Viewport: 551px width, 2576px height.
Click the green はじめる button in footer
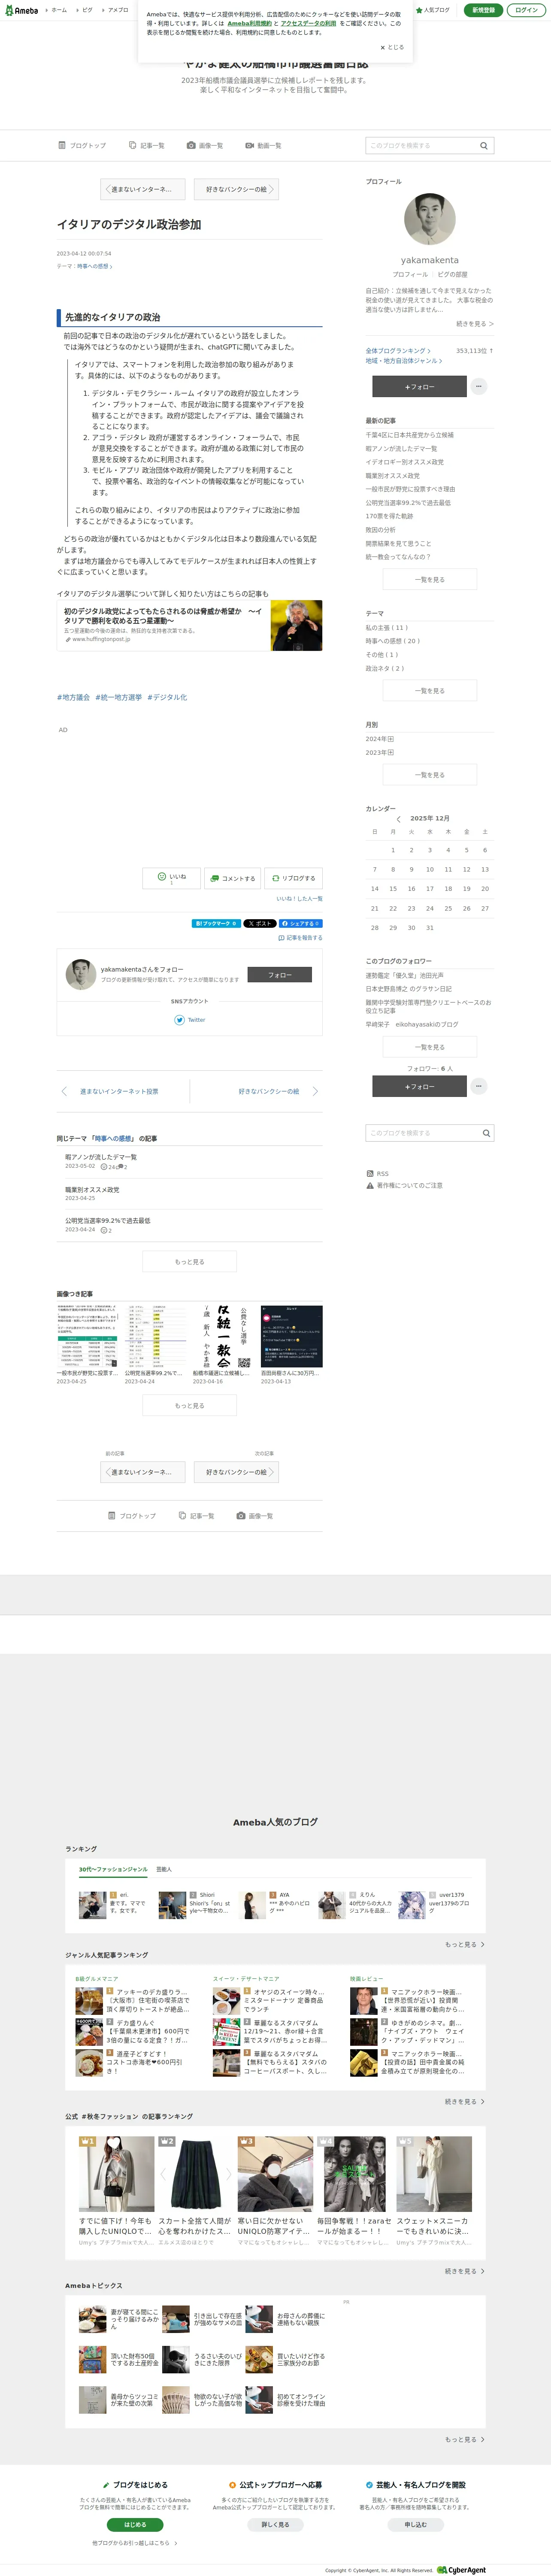coord(135,2524)
